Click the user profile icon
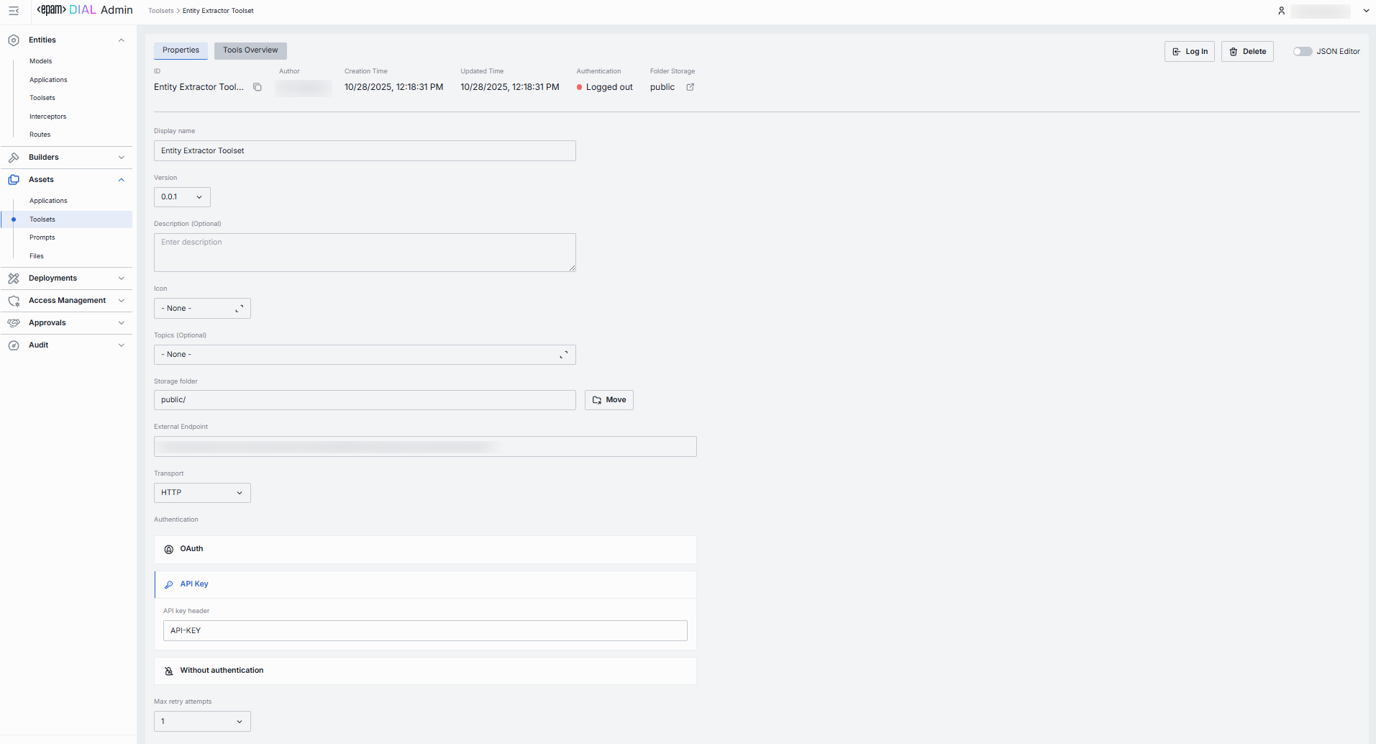1376x744 pixels. 1281,11
